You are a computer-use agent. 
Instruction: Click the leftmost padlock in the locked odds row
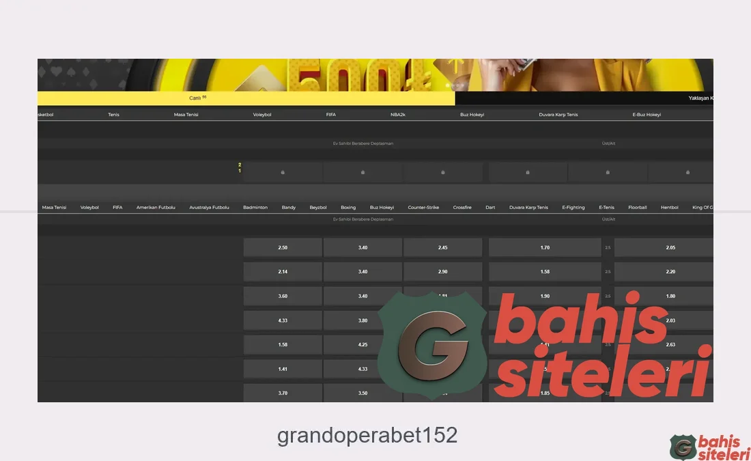[x=282, y=172]
